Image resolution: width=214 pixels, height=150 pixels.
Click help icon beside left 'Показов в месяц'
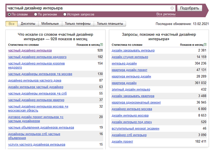coord(102,45)
